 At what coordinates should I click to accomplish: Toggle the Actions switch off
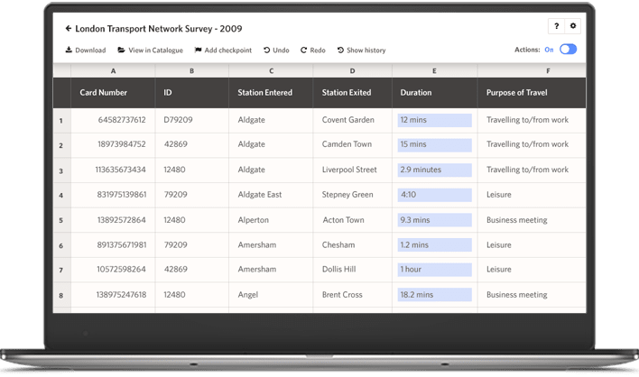[x=568, y=50]
